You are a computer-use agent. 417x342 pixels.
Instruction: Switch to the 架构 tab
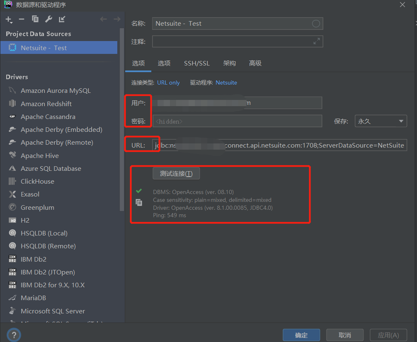pos(230,63)
